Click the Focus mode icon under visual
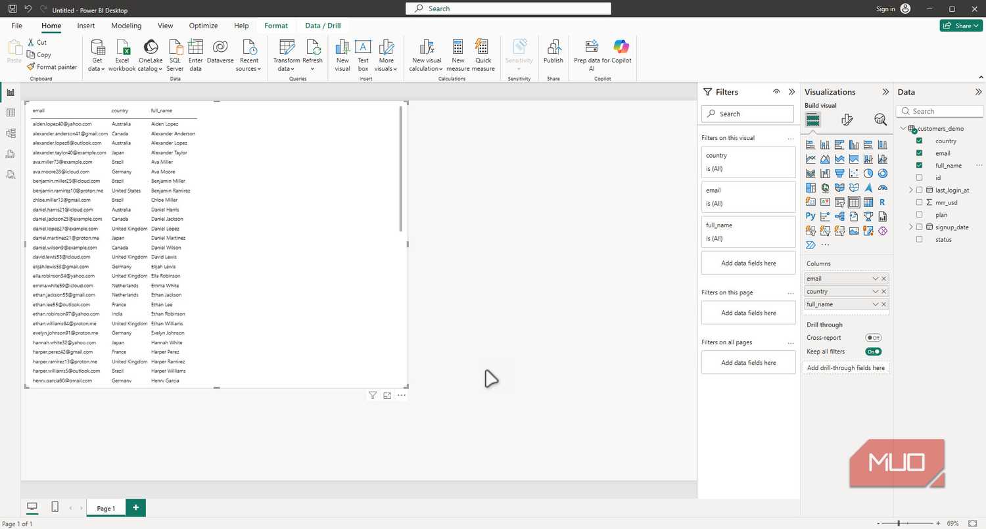The image size is (986, 529). coord(387,396)
